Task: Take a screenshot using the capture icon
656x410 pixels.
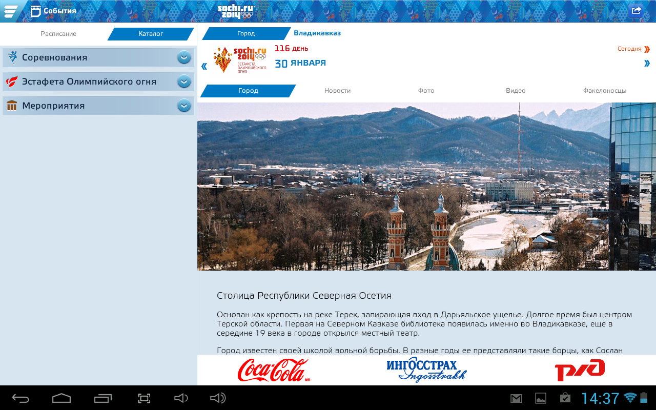Action: 144,398
